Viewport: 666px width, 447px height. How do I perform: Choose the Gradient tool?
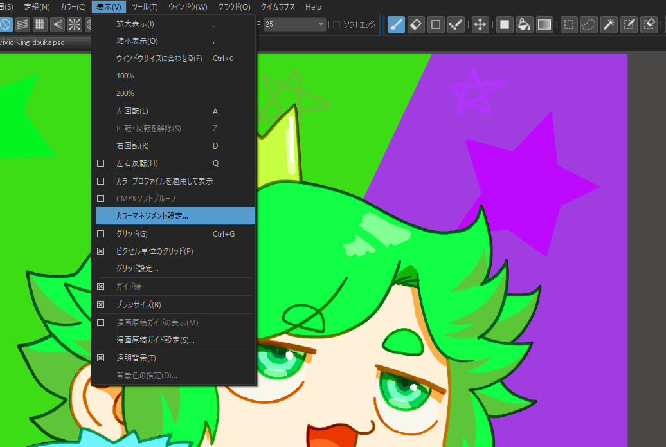544,25
